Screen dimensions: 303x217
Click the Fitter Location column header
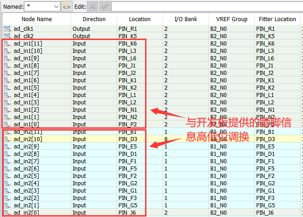[x=278, y=19]
